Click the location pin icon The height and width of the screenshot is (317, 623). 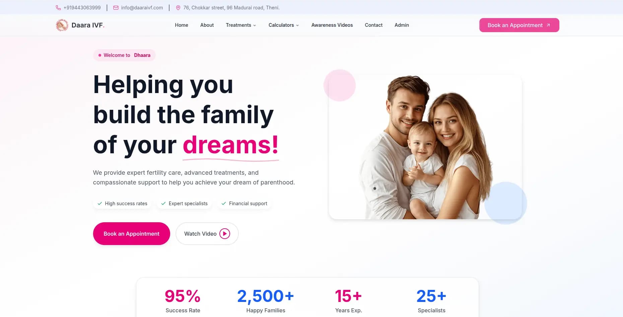pyautogui.click(x=178, y=8)
